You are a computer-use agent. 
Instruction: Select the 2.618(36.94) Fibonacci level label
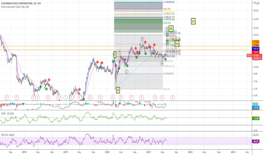(169, 14)
